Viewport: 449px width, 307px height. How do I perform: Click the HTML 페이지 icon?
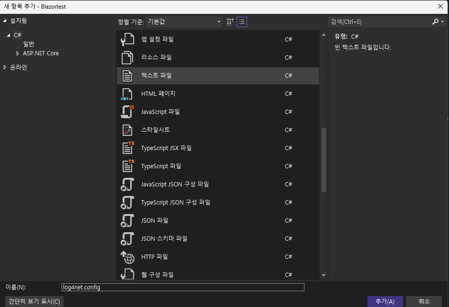coord(127,94)
